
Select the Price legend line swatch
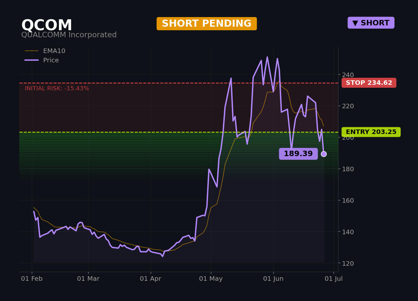pos(32,60)
